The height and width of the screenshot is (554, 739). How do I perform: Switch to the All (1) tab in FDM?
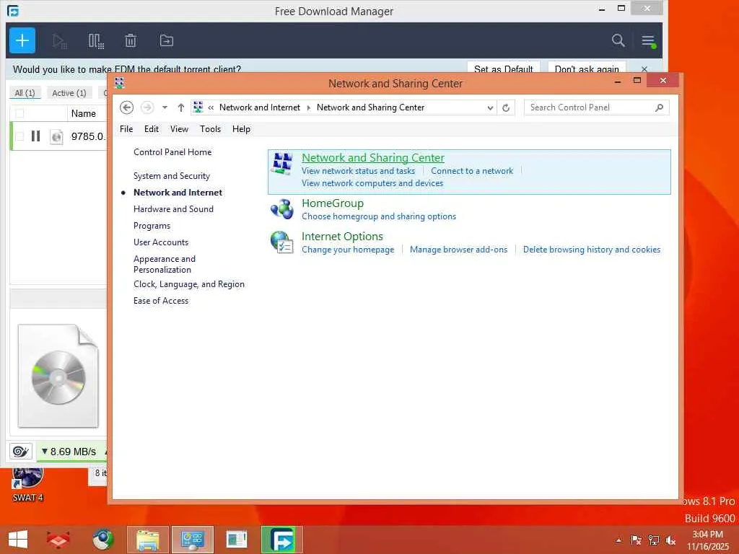25,93
